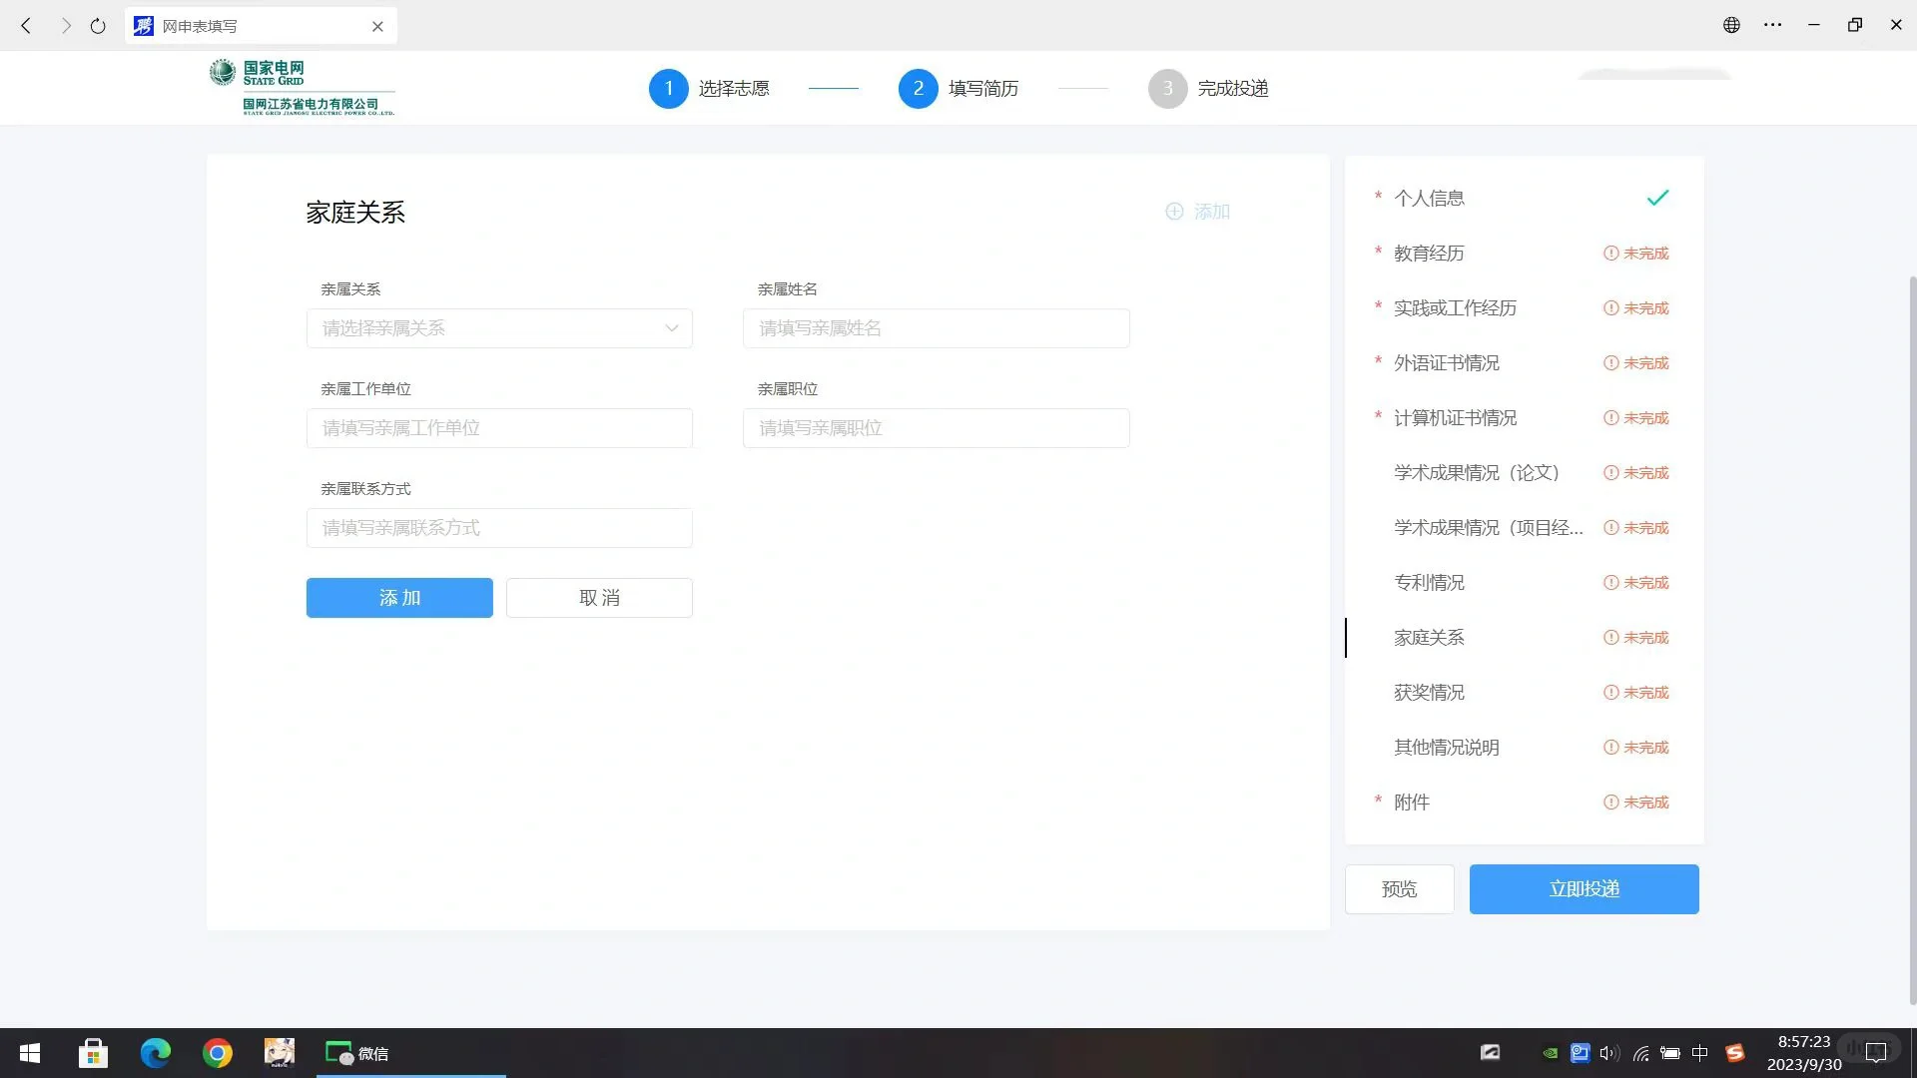The image size is (1917, 1078).
Task: Go to step 2 填写简历
Action: (x=959, y=89)
